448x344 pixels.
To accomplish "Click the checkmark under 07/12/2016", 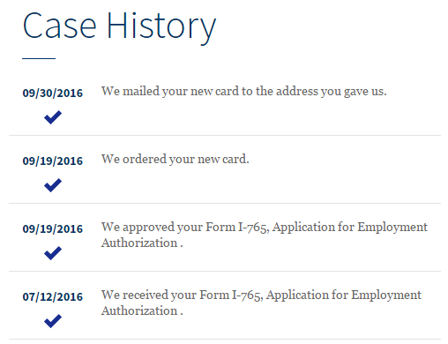I will [53, 321].
